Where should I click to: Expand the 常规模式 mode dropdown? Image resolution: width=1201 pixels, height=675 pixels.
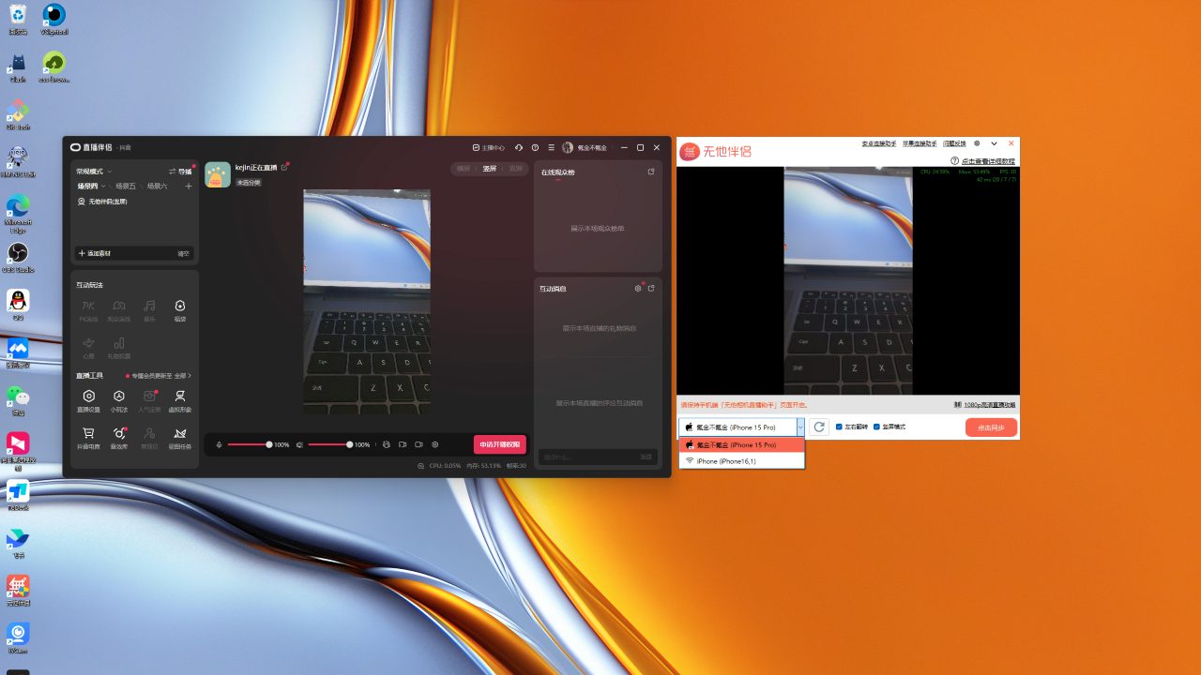coord(94,172)
